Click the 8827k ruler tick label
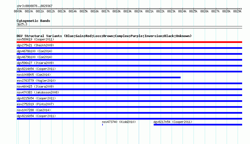Image resolution: width=250 pixels, height=144 pixels. (x=215, y=11)
